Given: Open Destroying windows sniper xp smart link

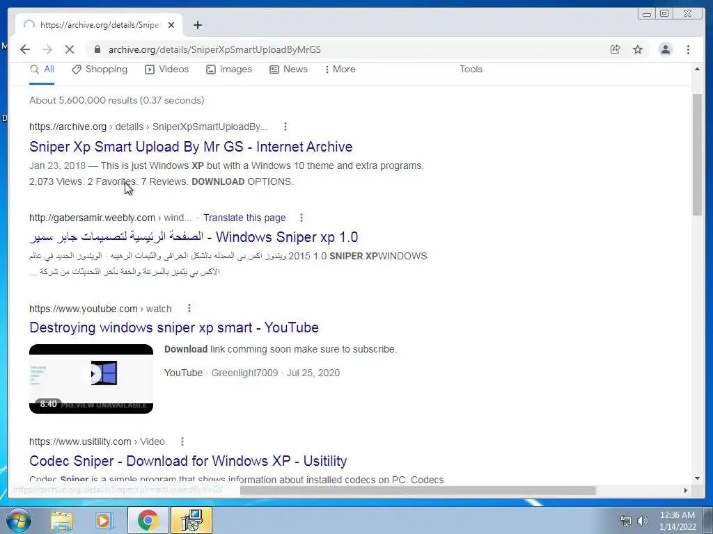Looking at the screenshot, I should (174, 327).
